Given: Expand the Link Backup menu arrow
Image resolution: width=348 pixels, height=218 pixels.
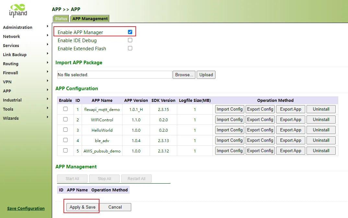Looking at the screenshot, I should pyautogui.click(x=48, y=54).
